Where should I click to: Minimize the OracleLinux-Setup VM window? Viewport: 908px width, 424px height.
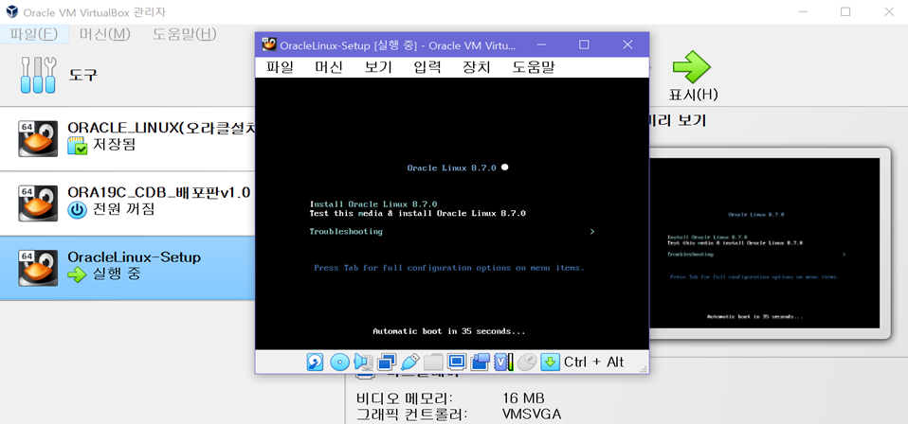[x=541, y=44]
